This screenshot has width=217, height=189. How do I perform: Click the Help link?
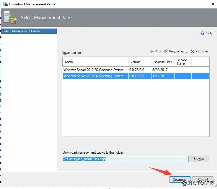click(x=209, y=33)
